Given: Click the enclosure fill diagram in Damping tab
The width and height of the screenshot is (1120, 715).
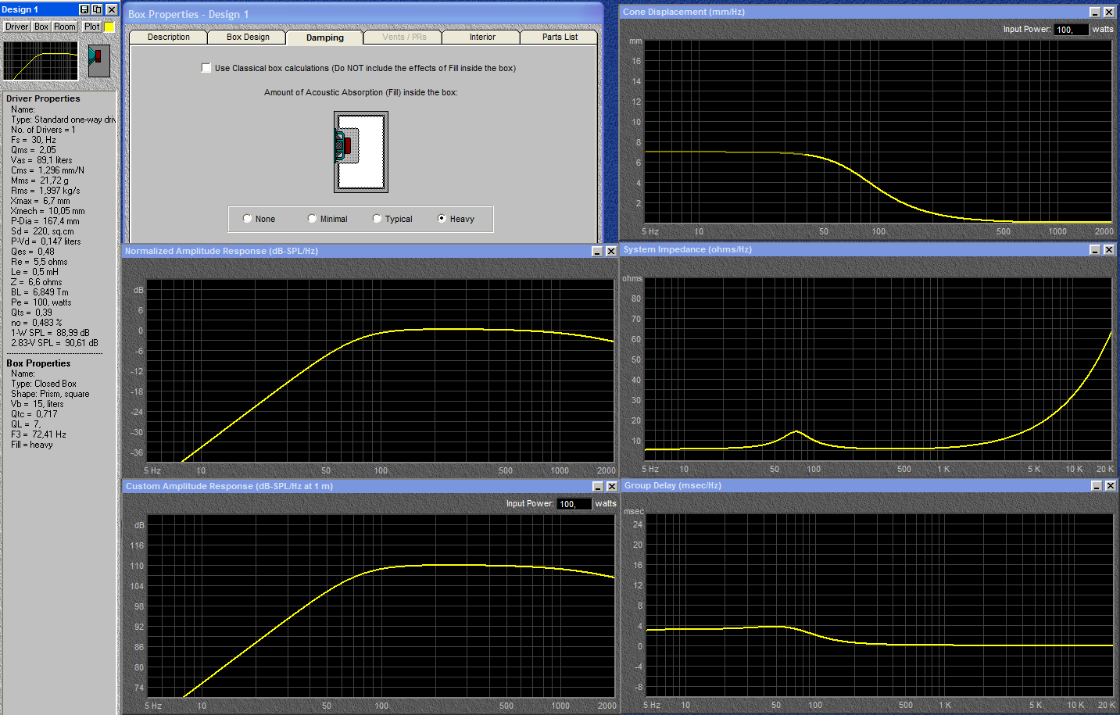Looking at the screenshot, I should pos(361,152).
